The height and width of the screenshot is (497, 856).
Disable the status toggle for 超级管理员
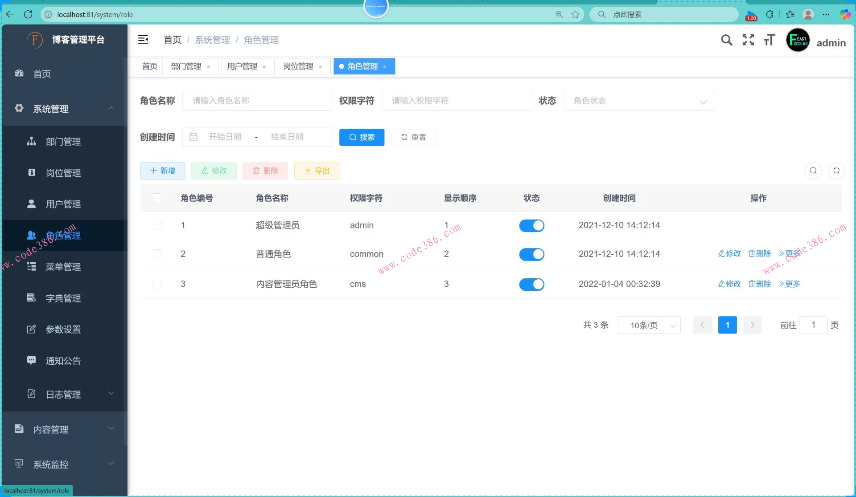(x=531, y=225)
